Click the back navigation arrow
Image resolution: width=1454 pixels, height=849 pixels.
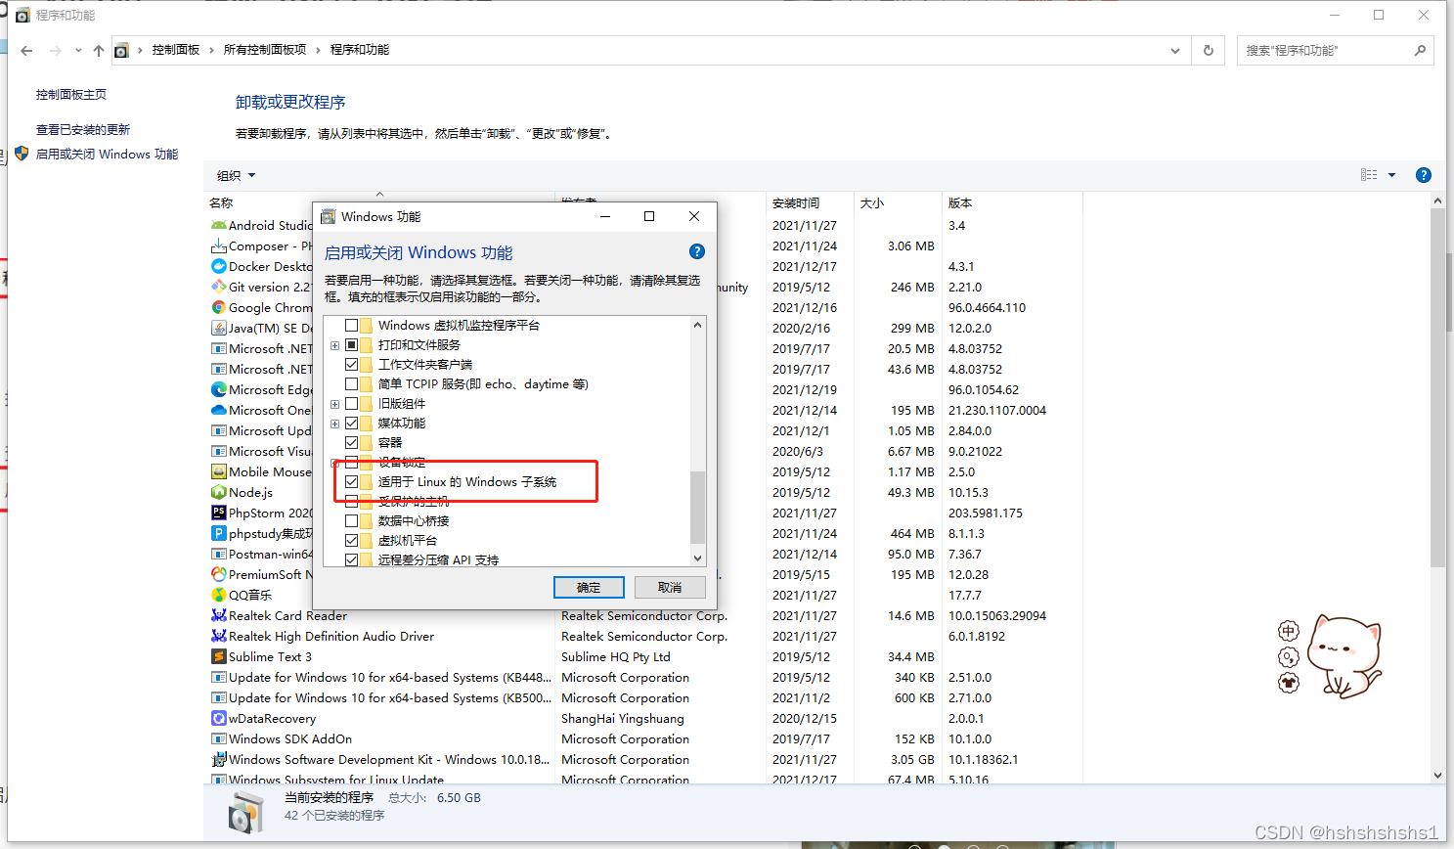26,51
